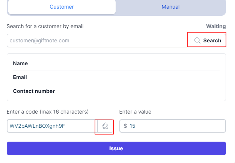Focus the gift code input field
This screenshot has width=235, height=163.
click(52, 126)
